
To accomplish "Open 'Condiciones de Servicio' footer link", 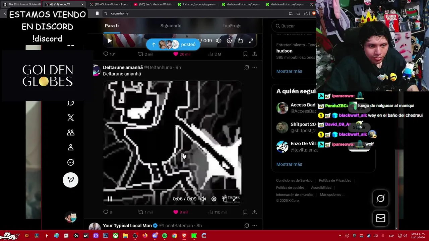I will (x=294, y=180).
